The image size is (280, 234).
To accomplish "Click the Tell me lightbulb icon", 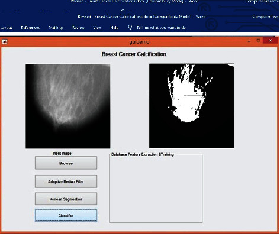I will [x=130, y=27].
